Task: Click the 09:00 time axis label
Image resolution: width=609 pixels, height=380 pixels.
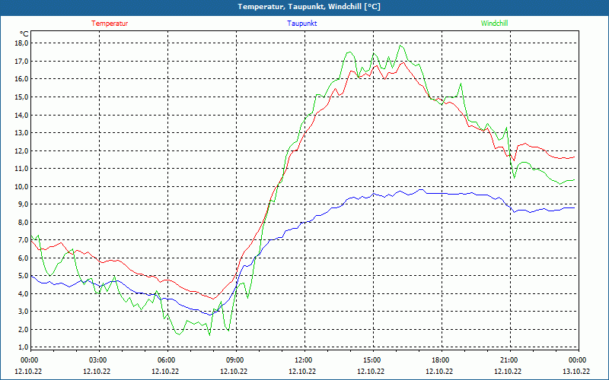Action: pos(235,360)
